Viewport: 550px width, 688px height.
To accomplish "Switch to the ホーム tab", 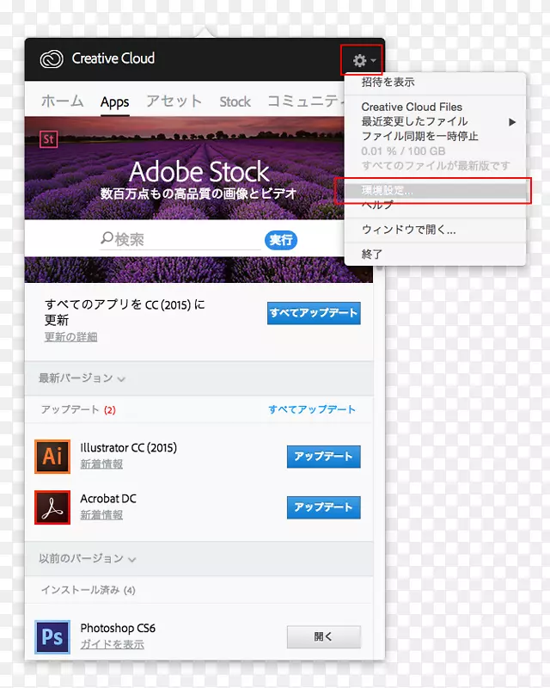I will coord(62,101).
